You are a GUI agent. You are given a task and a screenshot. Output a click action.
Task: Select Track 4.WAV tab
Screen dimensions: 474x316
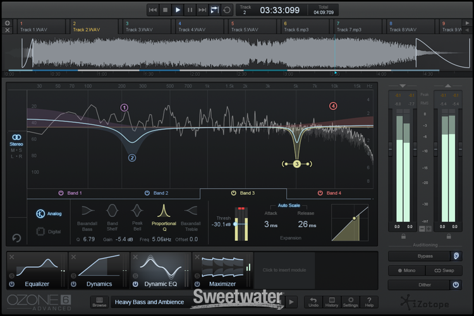point(200,26)
